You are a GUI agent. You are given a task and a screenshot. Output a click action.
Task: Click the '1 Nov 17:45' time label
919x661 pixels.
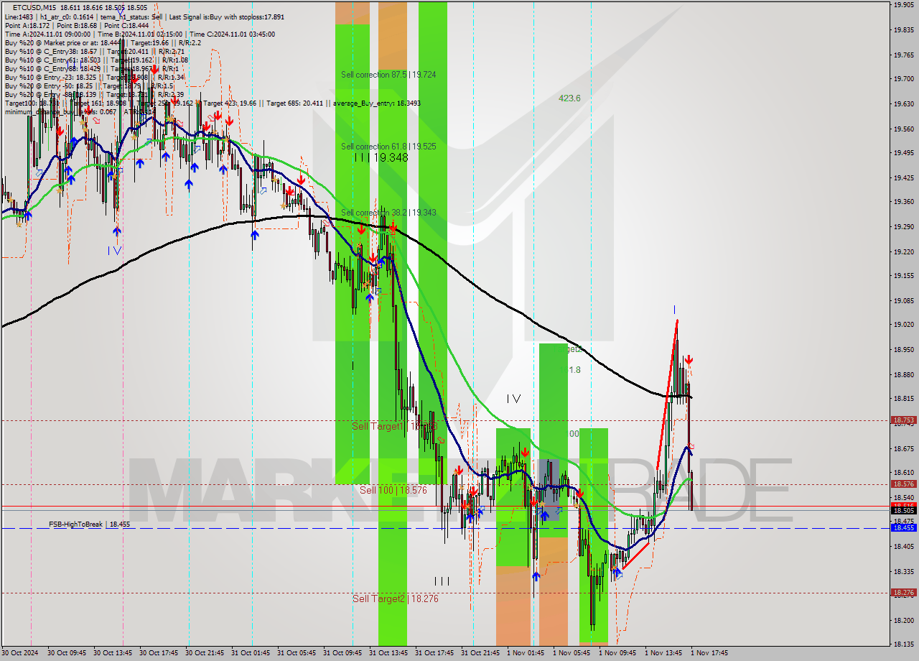(709, 653)
